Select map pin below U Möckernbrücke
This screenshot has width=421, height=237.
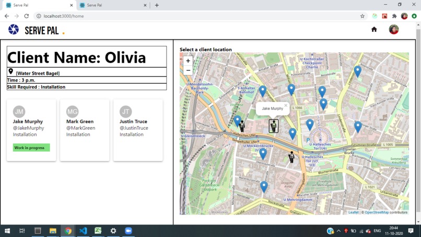(263, 154)
